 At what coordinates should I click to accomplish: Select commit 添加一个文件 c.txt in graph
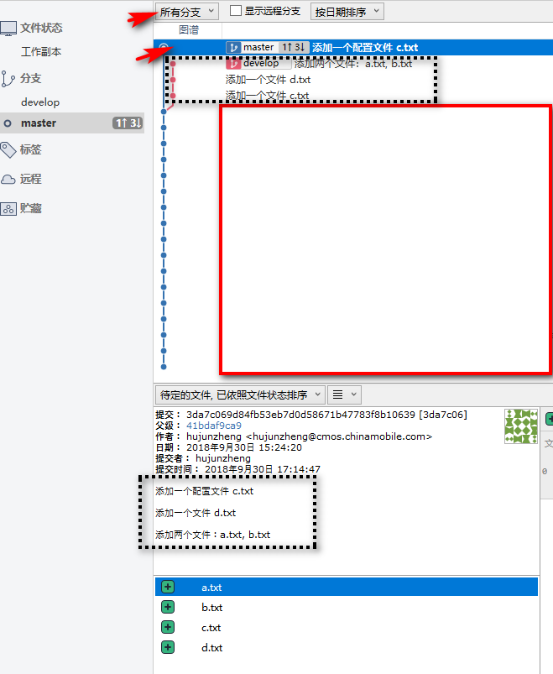tap(267, 96)
